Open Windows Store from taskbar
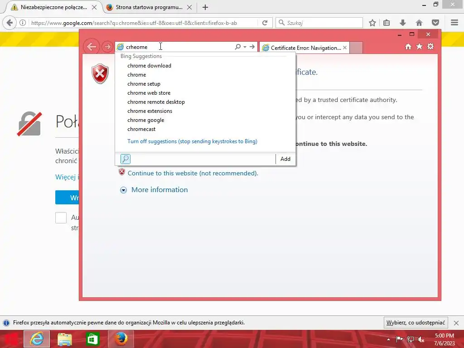The width and height of the screenshot is (464, 348). pos(92,339)
